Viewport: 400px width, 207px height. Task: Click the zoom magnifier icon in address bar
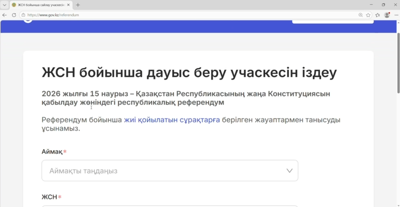361,15
